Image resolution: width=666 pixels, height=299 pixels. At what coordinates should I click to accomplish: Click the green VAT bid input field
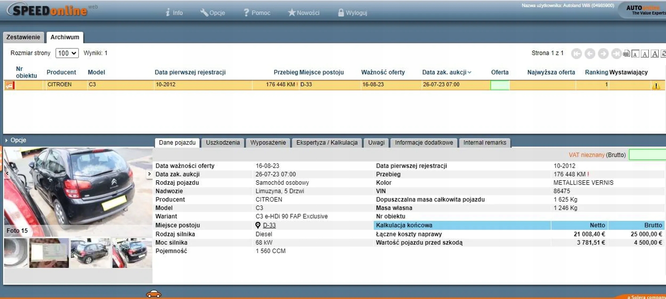(647, 155)
